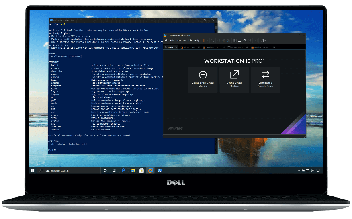The width and height of the screenshot is (352, 219).
Task: Open the Action Center notifications icon
Action: click(x=318, y=170)
